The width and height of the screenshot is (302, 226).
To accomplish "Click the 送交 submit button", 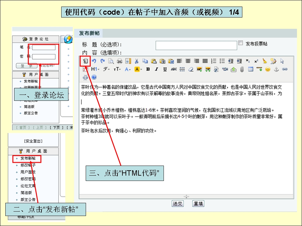I will point(178,203).
